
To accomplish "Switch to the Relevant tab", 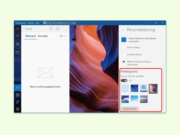I will point(31,36).
